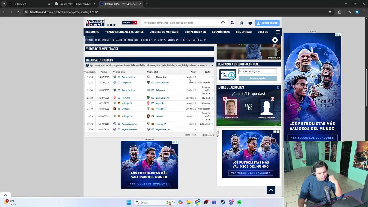The height and width of the screenshot is (207, 368).
Task: Expand the Historial de fichajes info text
Action: pos(212,66)
